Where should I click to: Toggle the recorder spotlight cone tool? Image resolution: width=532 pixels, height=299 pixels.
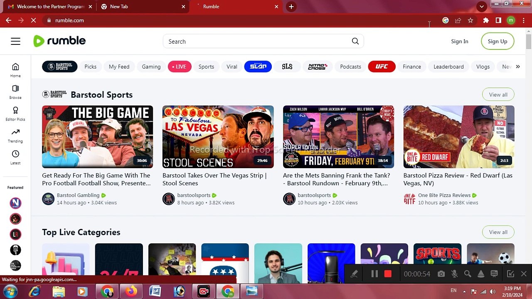click(x=481, y=274)
